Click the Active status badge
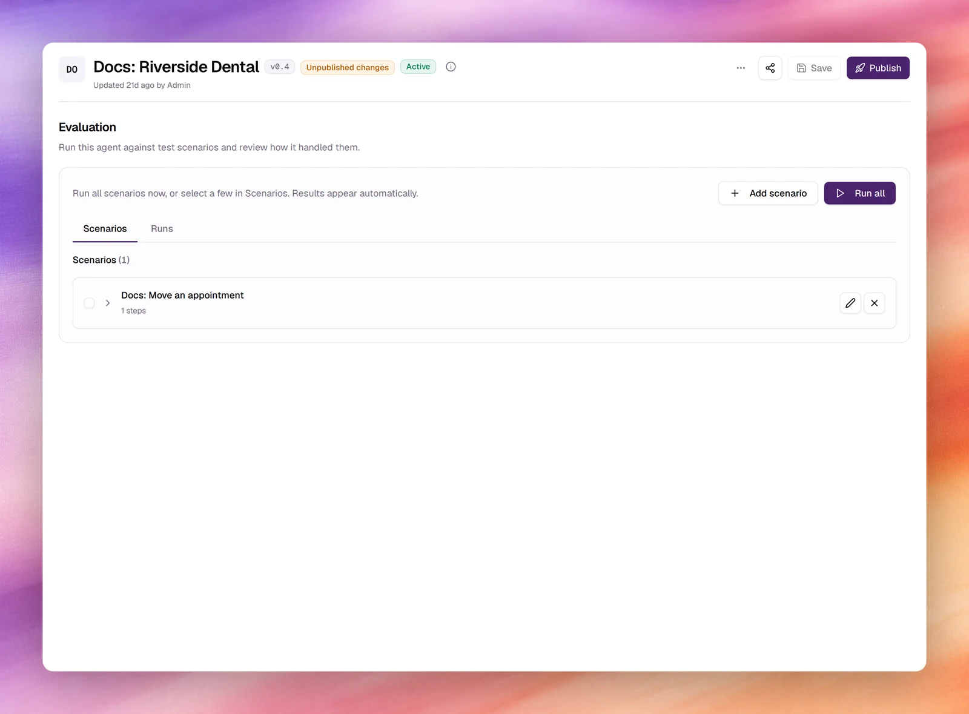Screen dimensions: 969x714 (x=418, y=67)
